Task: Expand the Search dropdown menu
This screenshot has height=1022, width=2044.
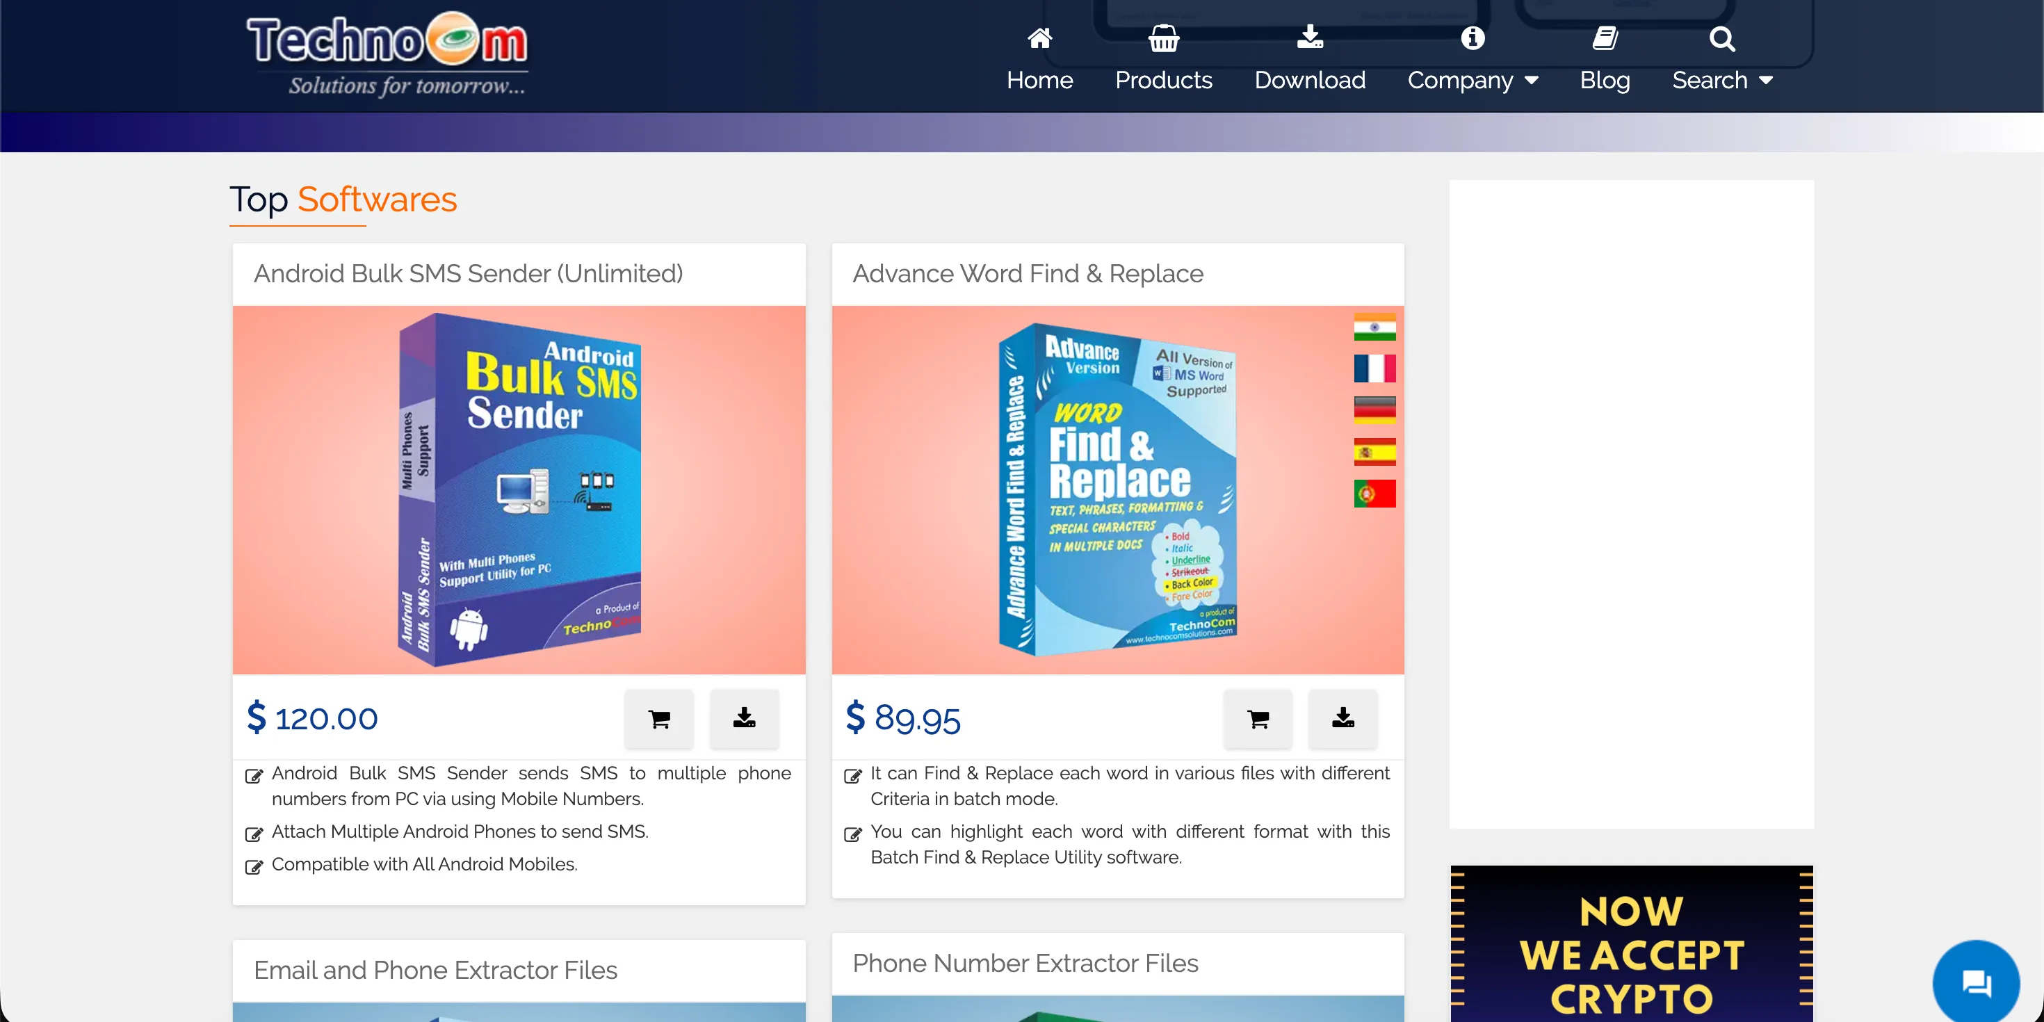Action: [x=1722, y=80]
